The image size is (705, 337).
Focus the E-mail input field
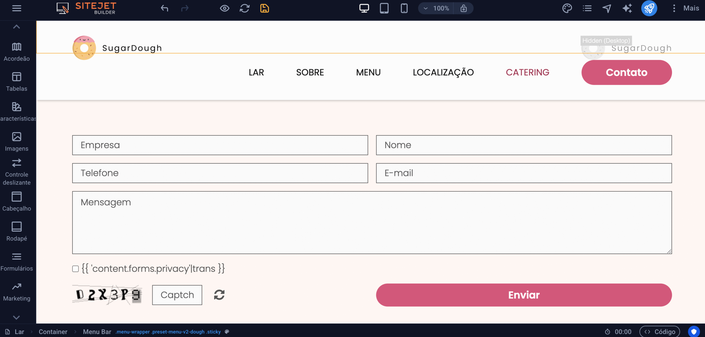click(x=524, y=173)
